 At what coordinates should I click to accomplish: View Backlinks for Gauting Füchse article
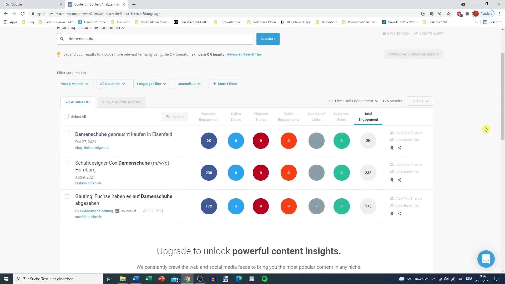click(x=404, y=206)
